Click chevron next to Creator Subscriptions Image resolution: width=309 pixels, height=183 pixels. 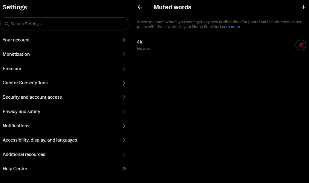pos(124,83)
